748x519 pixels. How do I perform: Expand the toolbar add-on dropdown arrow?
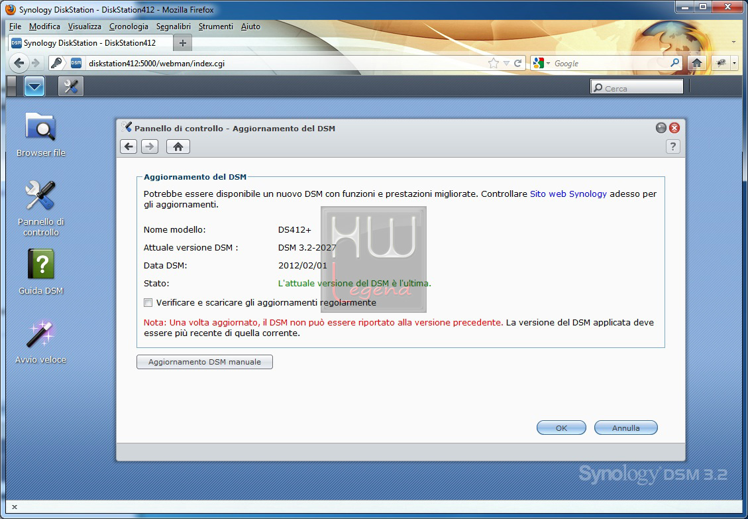coord(734,63)
